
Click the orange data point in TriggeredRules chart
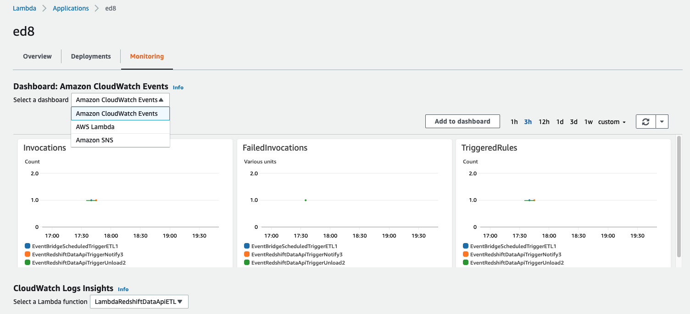(534, 200)
